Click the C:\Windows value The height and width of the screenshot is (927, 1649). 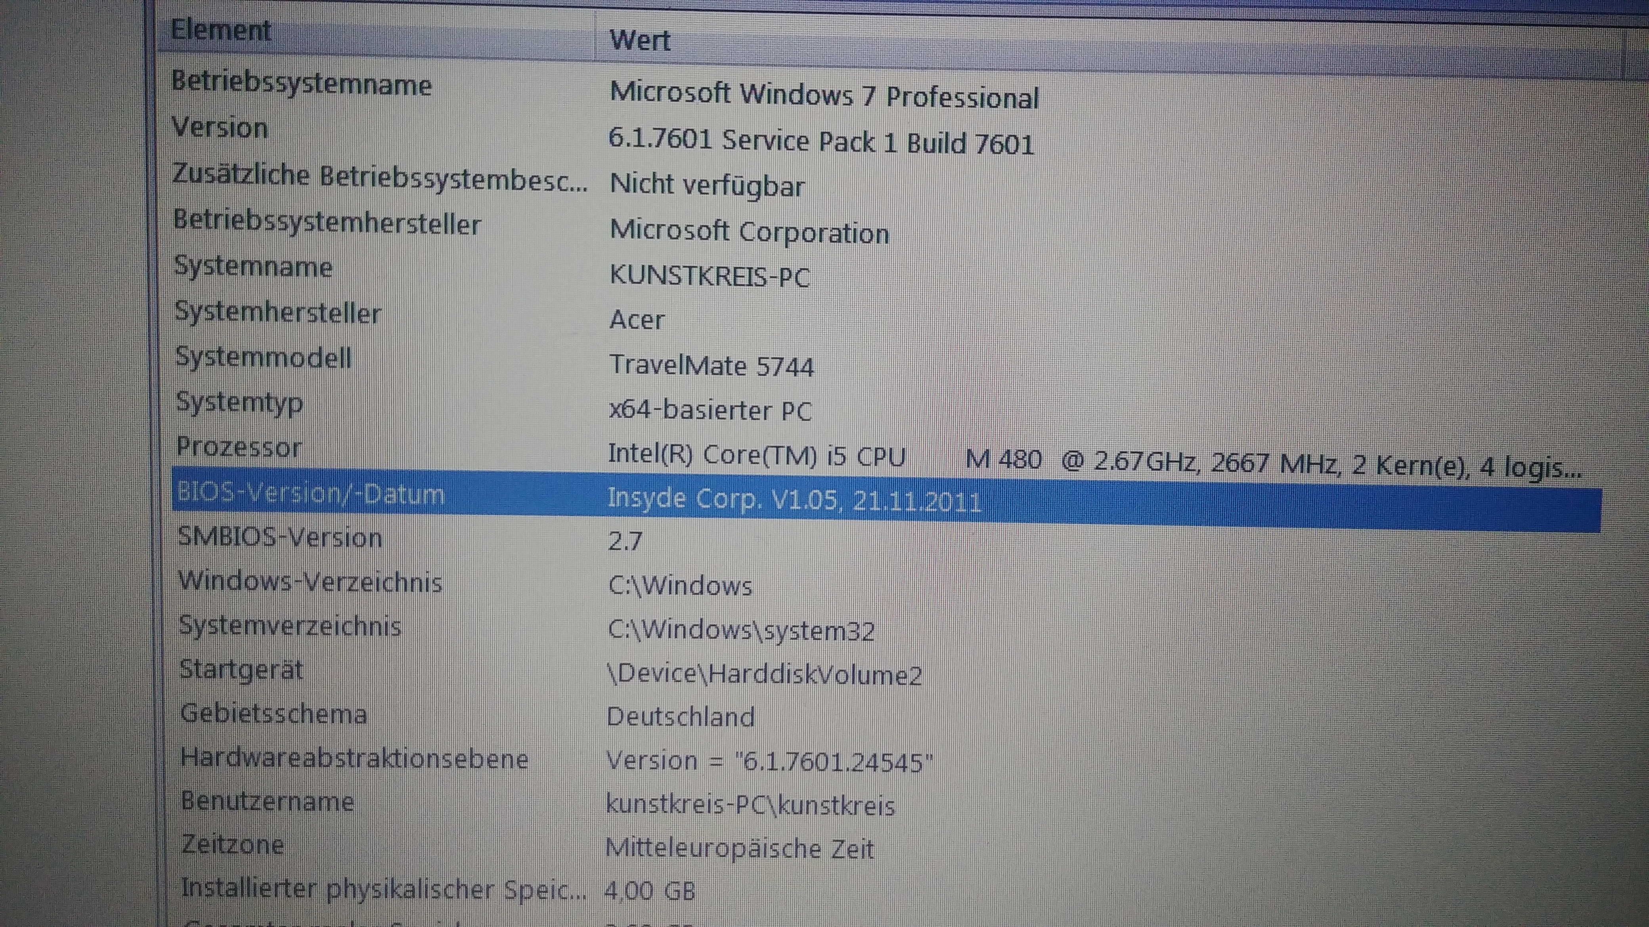680,586
